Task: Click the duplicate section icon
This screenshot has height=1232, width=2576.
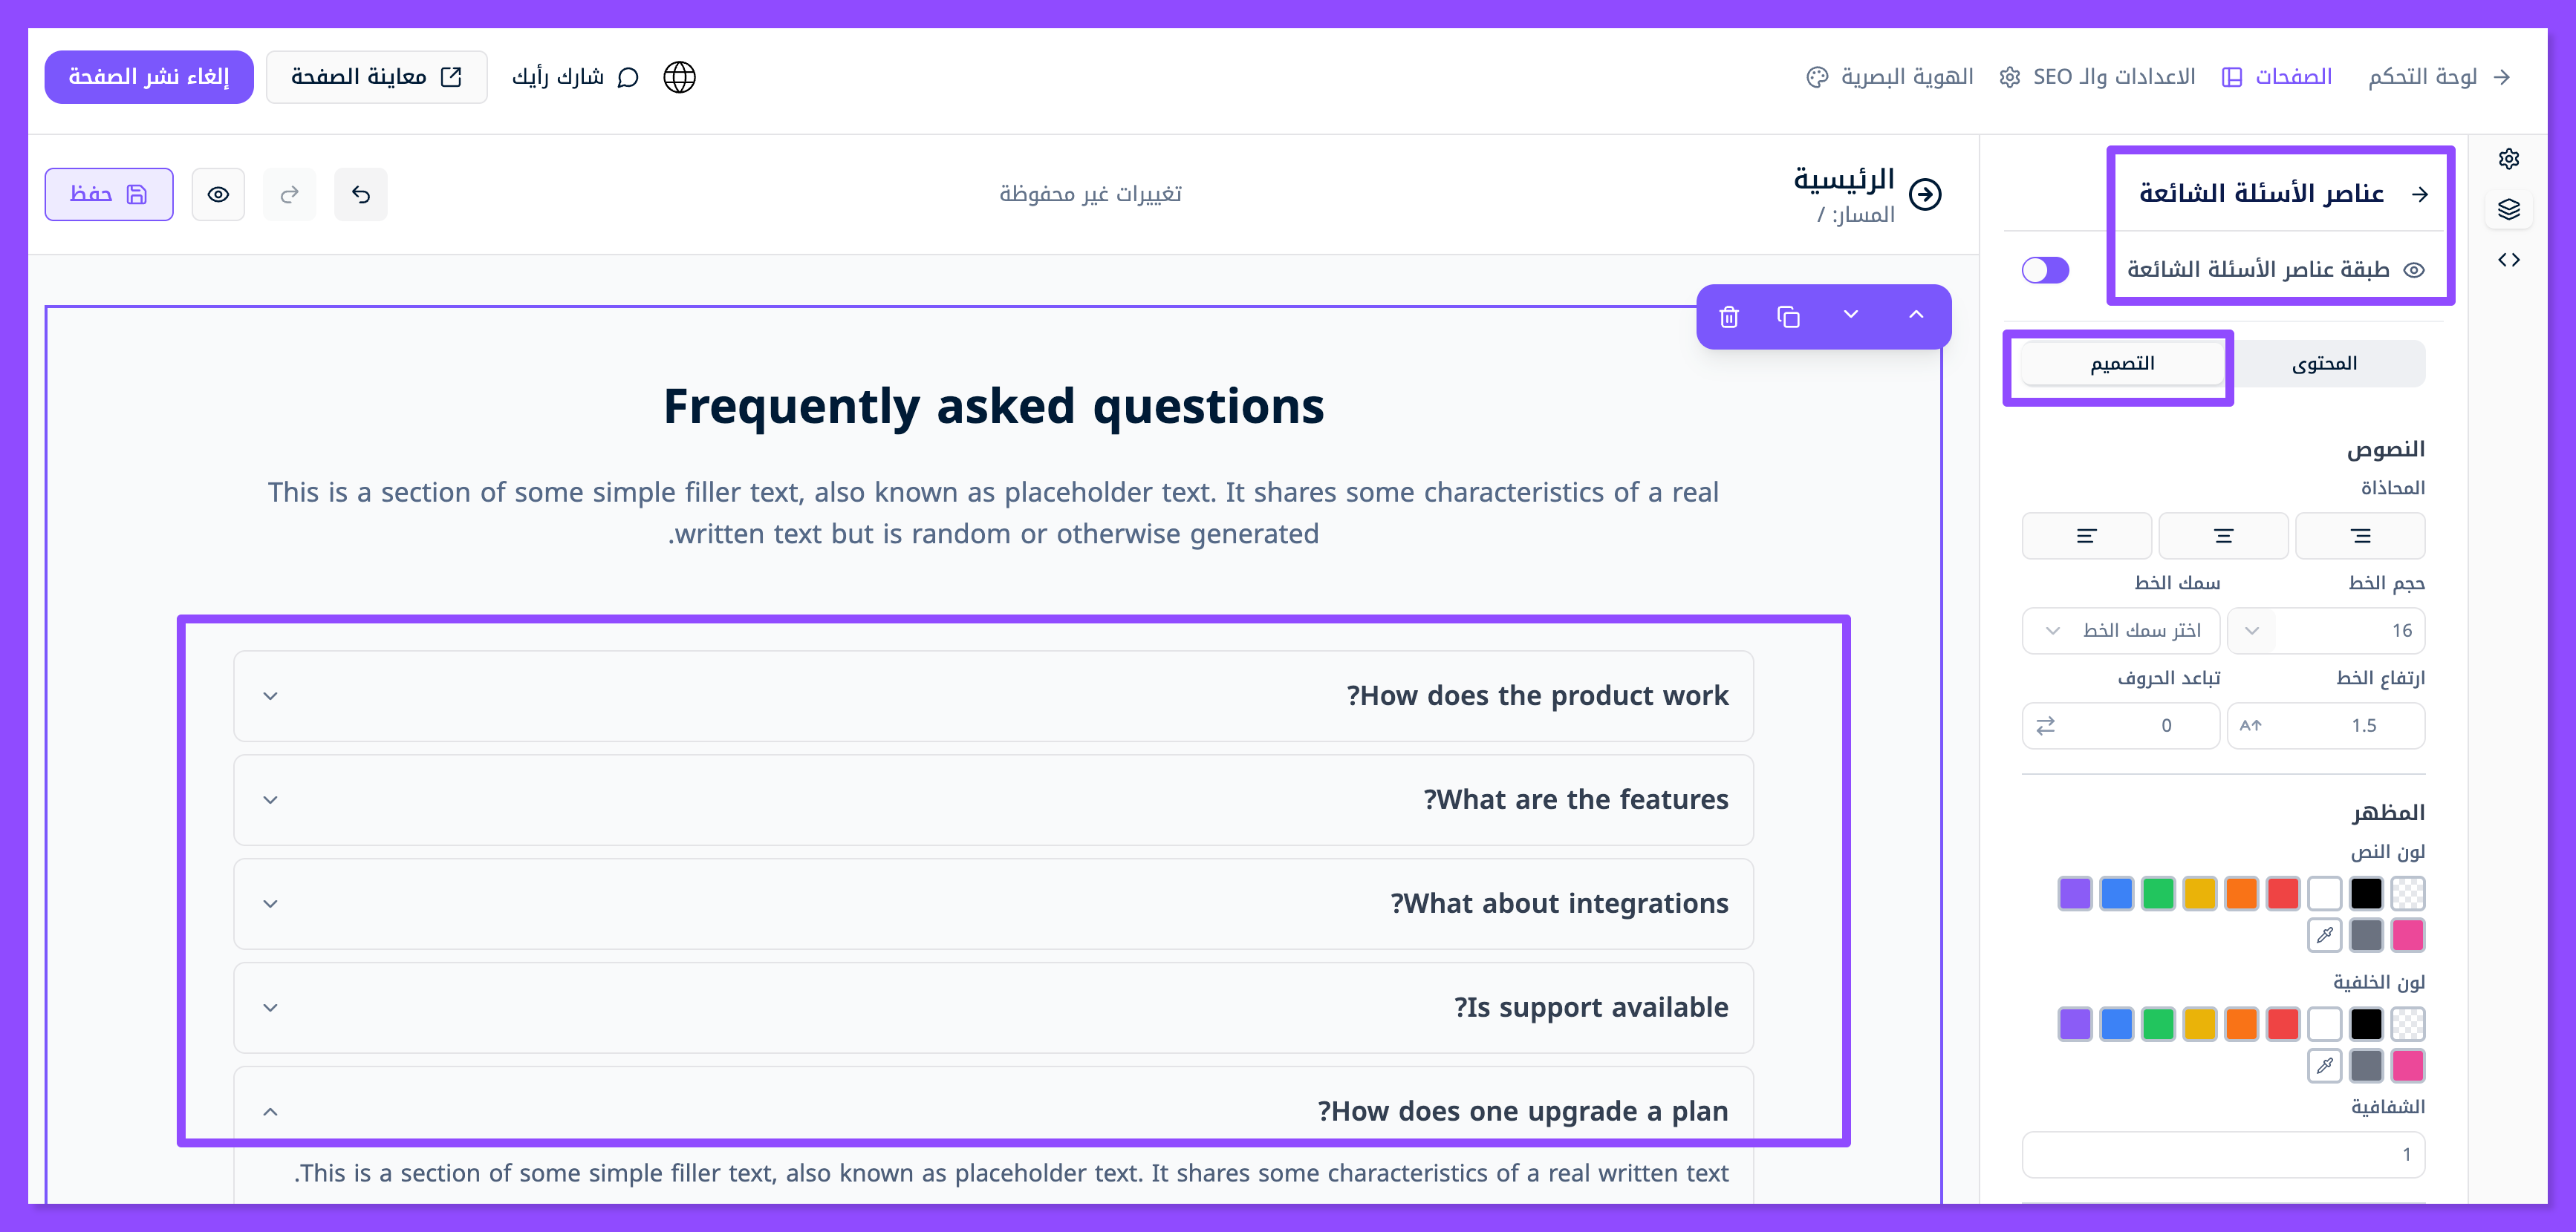Action: (x=1788, y=317)
